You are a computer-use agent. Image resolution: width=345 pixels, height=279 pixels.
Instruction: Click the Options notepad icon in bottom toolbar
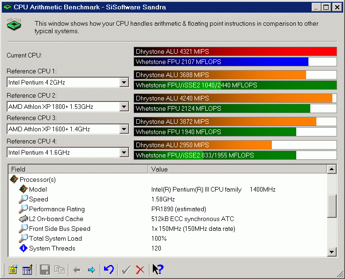click(13, 270)
